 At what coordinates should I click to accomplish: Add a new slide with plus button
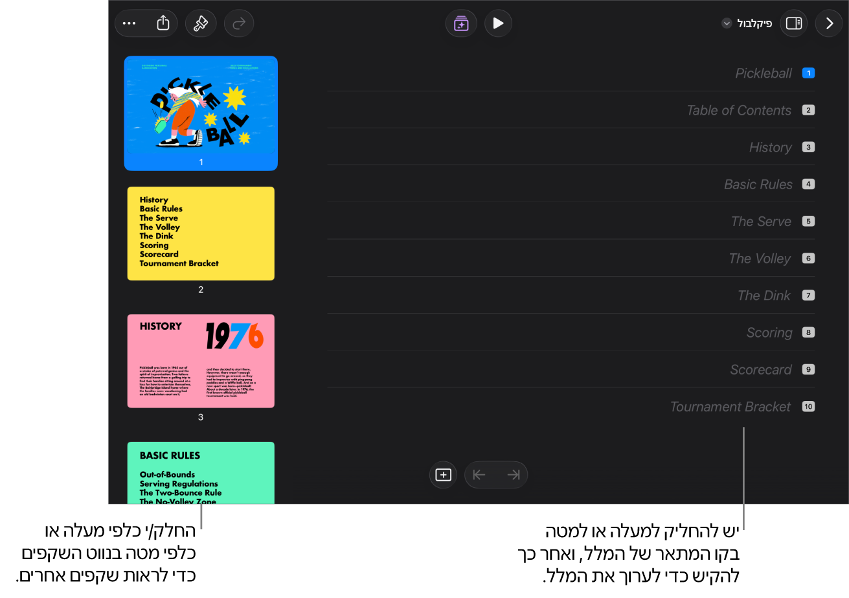click(x=443, y=475)
